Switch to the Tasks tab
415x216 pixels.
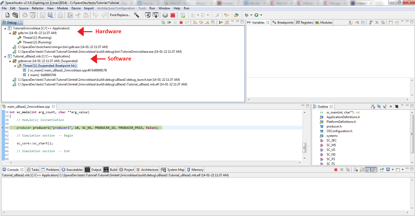[x=33, y=170]
